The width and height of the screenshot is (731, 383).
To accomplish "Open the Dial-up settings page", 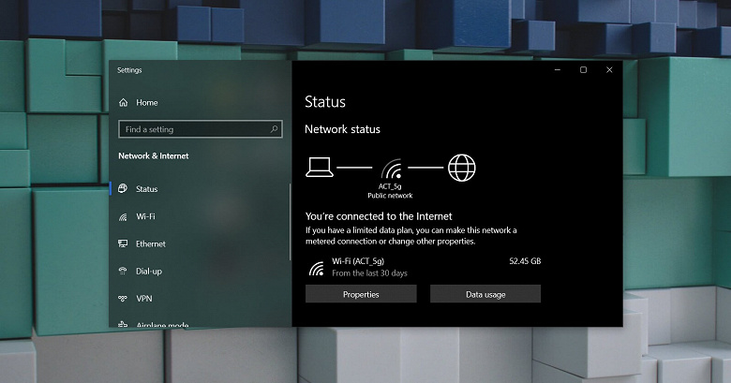I will coord(200,272).
